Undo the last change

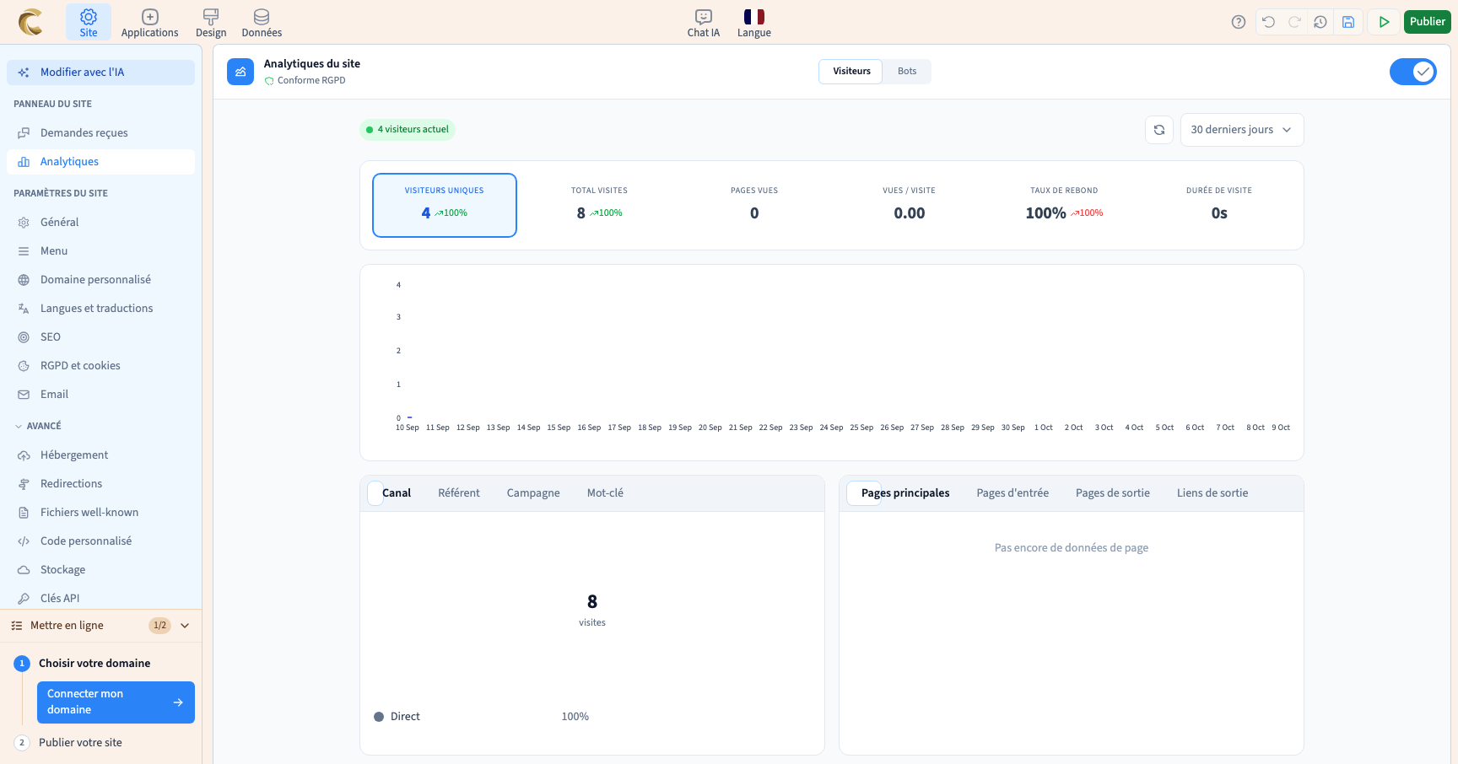pyautogui.click(x=1268, y=22)
